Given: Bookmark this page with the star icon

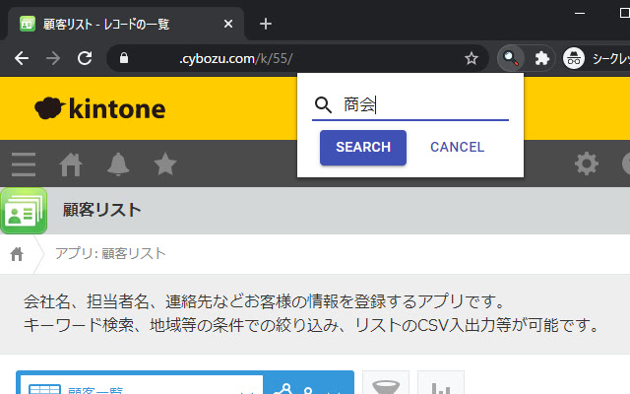Looking at the screenshot, I should coord(471,59).
